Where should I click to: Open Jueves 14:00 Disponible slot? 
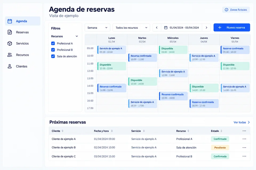click(x=204, y=88)
